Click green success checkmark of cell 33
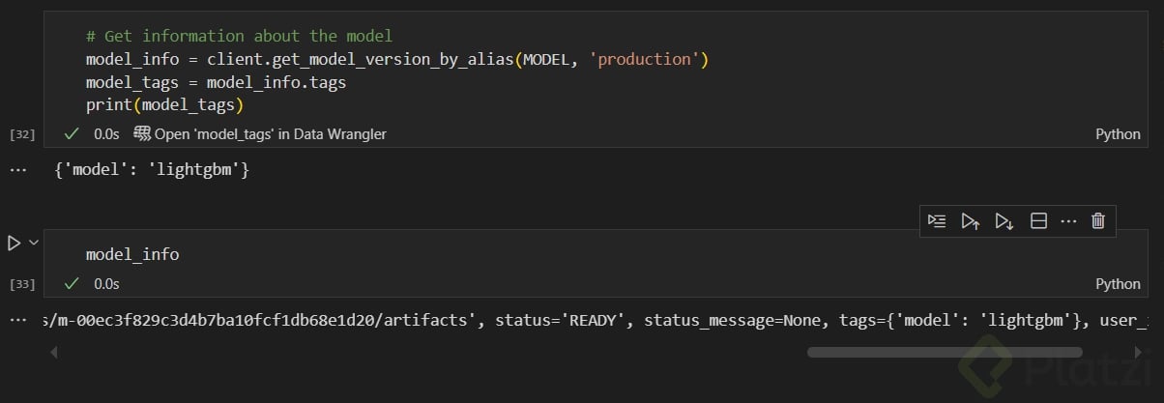This screenshot has height=403, width=1164. click(x=71, y=284)
